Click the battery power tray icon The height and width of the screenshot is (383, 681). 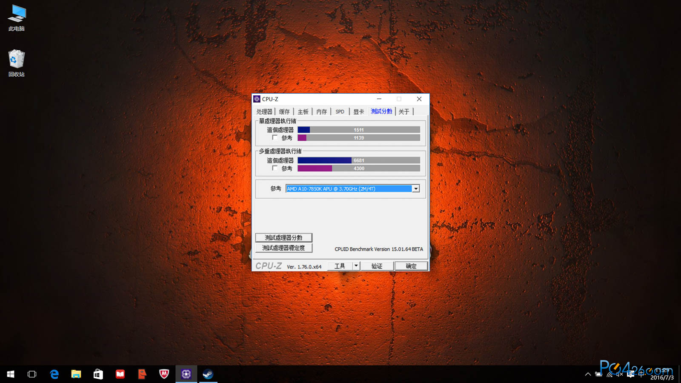click(x=598, y=374)
